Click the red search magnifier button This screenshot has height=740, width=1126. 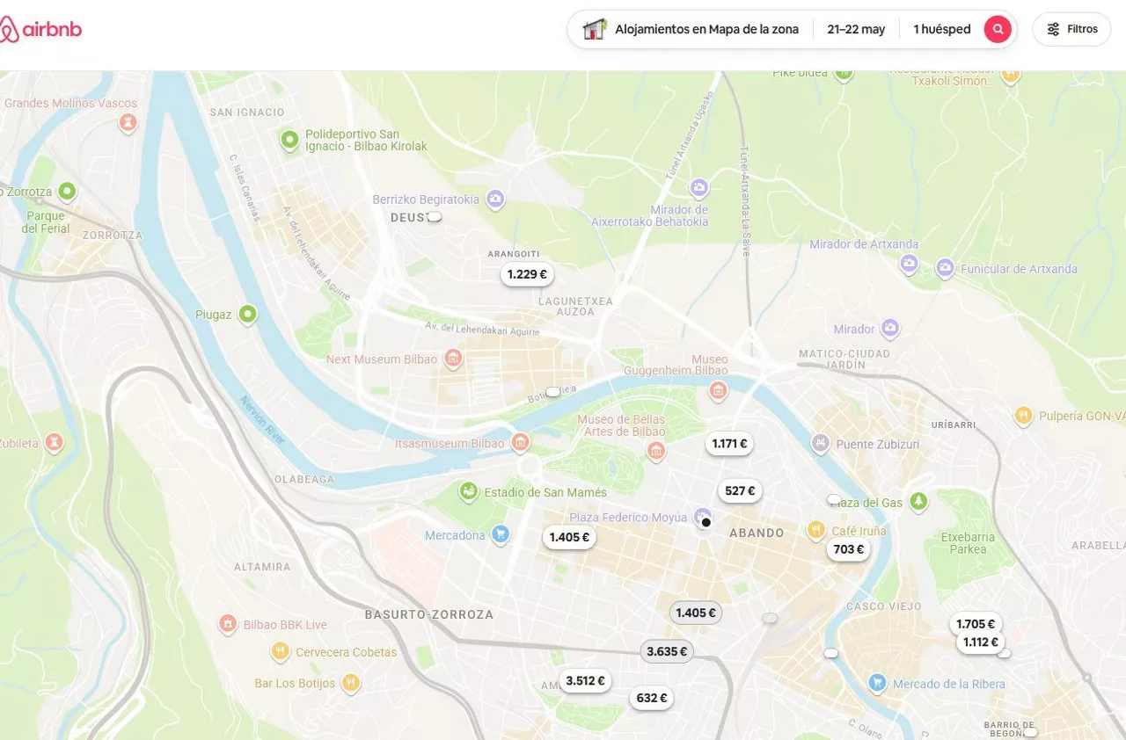point(998,29)
